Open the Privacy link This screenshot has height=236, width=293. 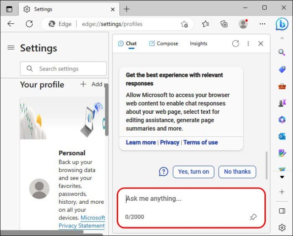(x=170, y=142)
